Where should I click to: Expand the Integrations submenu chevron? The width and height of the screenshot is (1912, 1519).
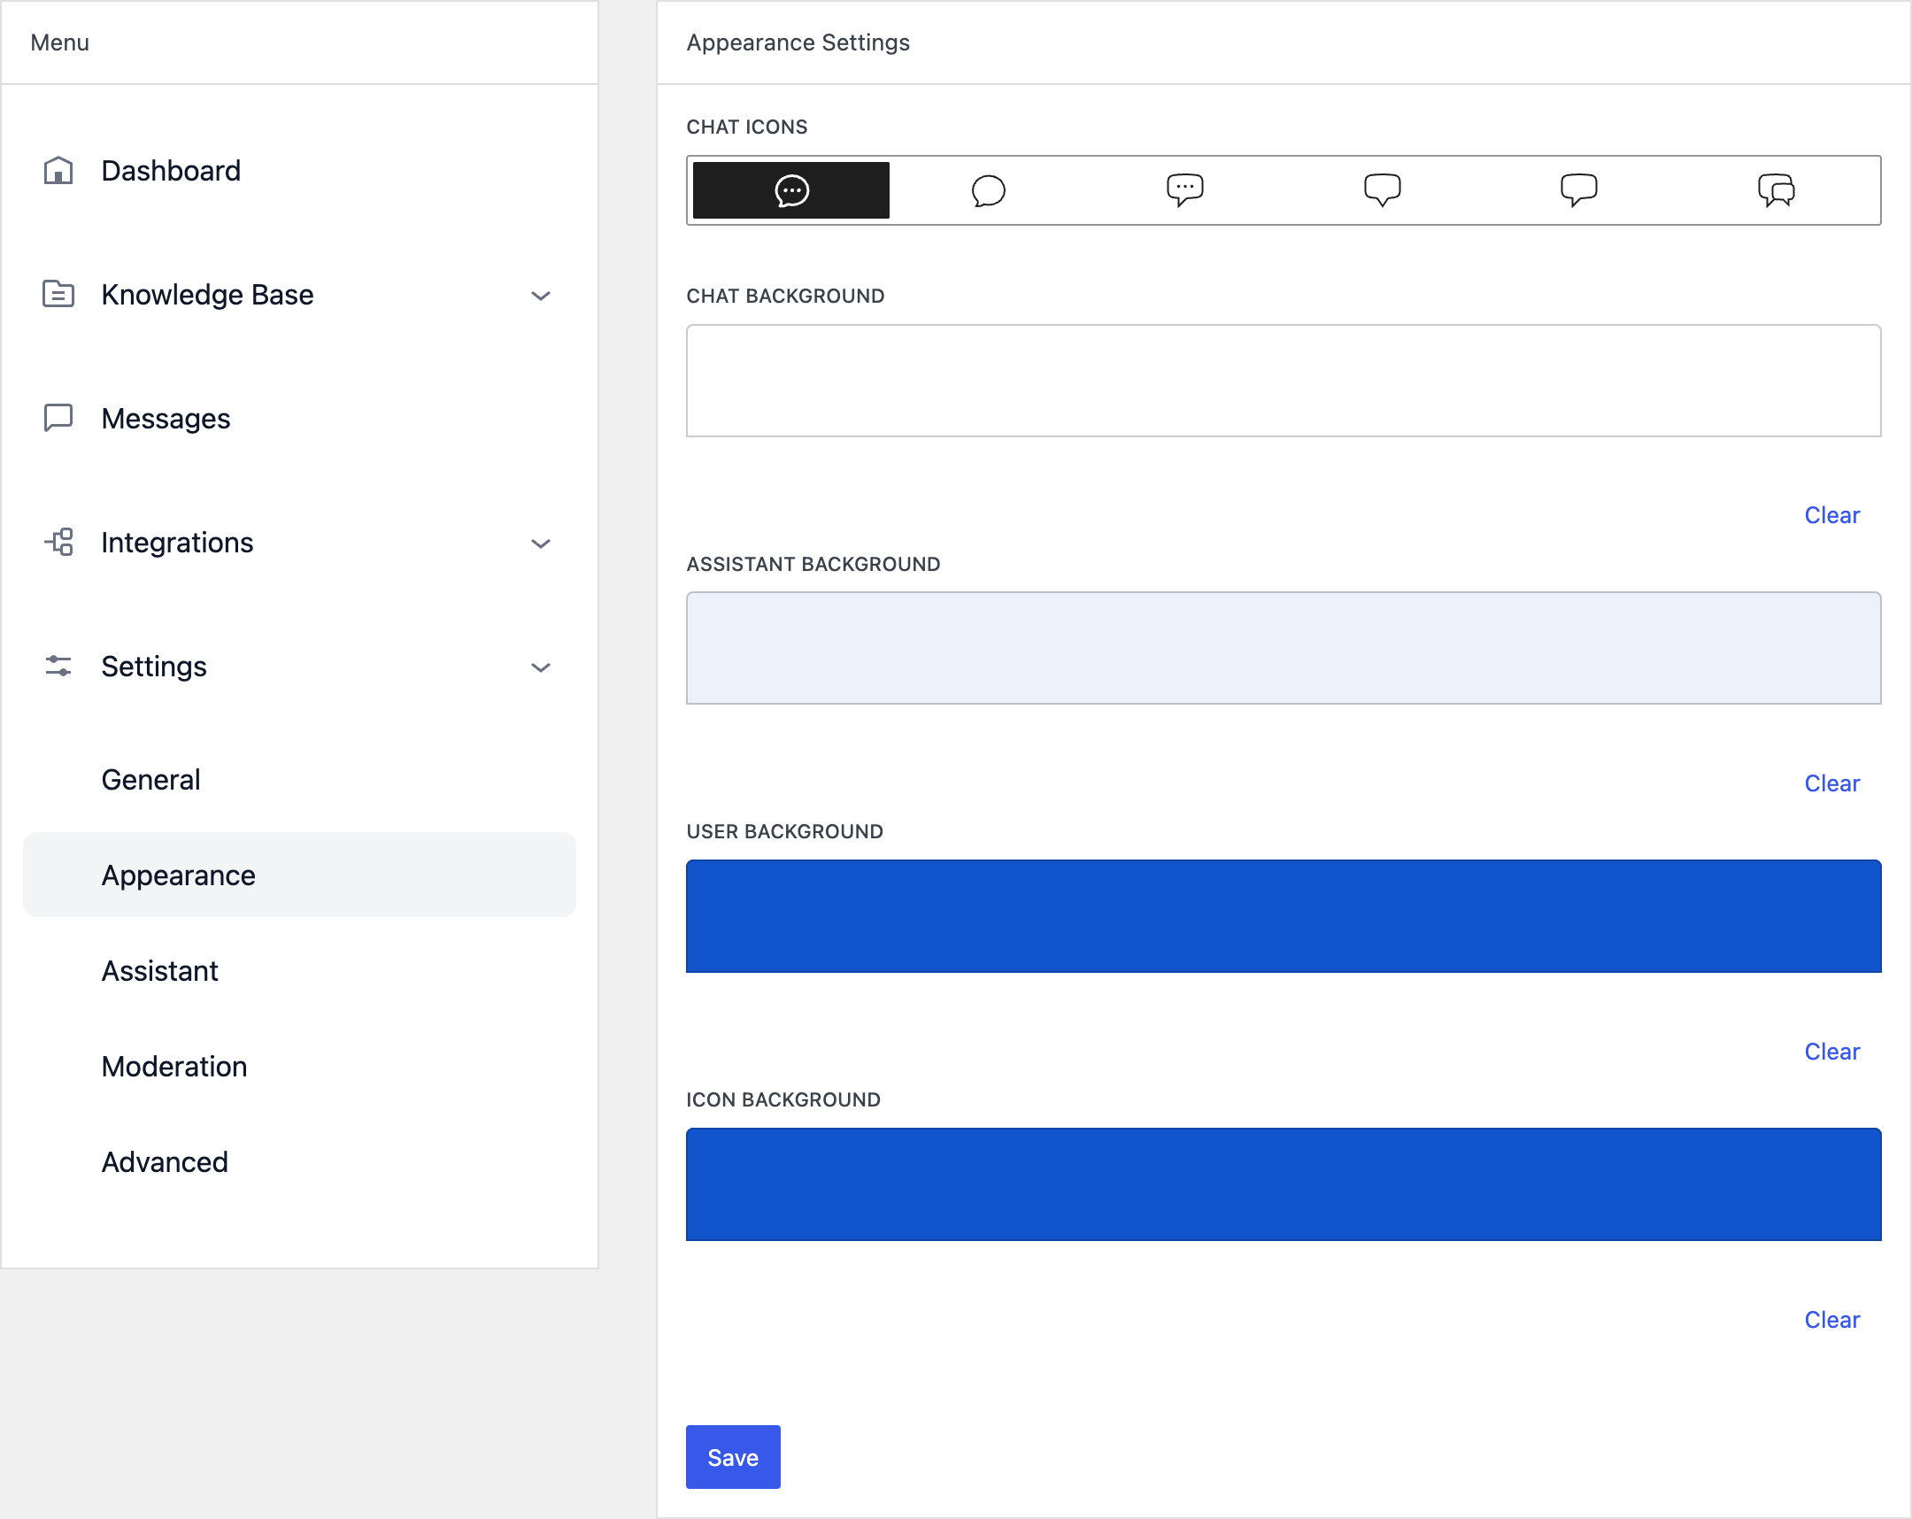(x=541, y=544)
